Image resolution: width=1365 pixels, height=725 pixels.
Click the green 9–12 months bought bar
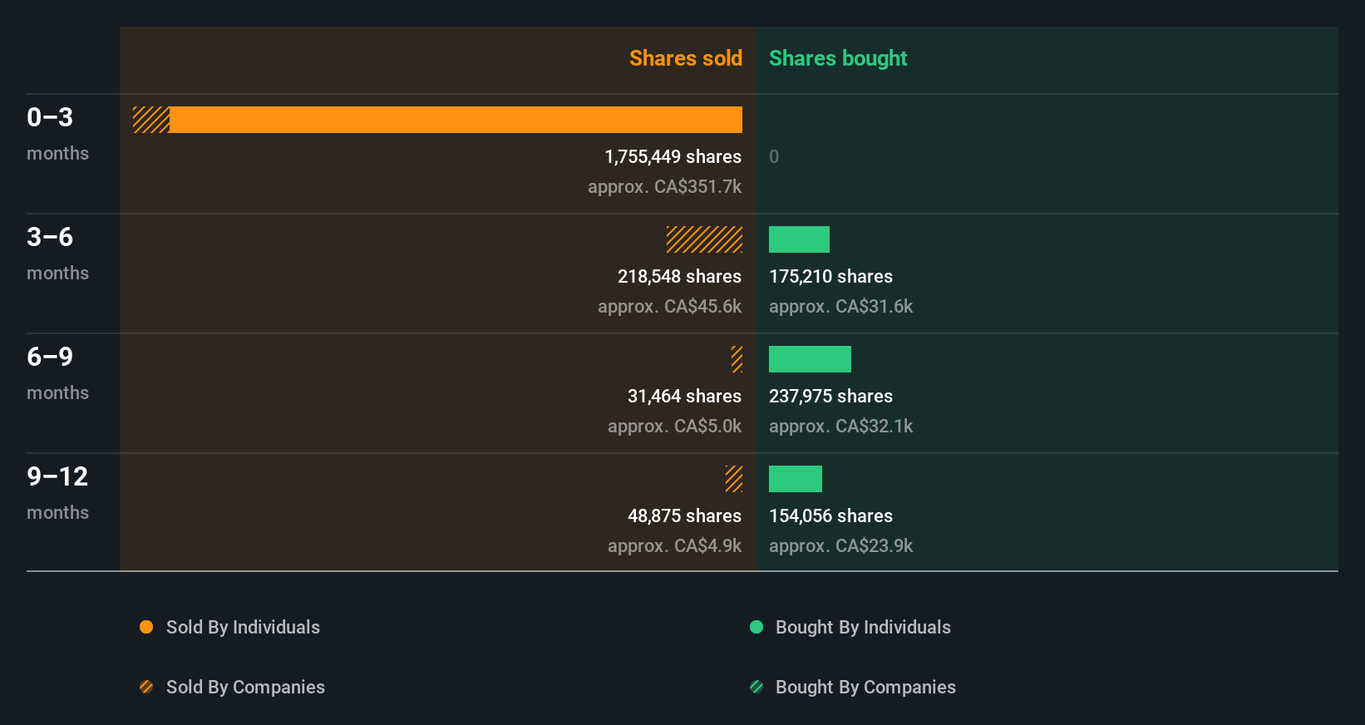tap(796, 479)
